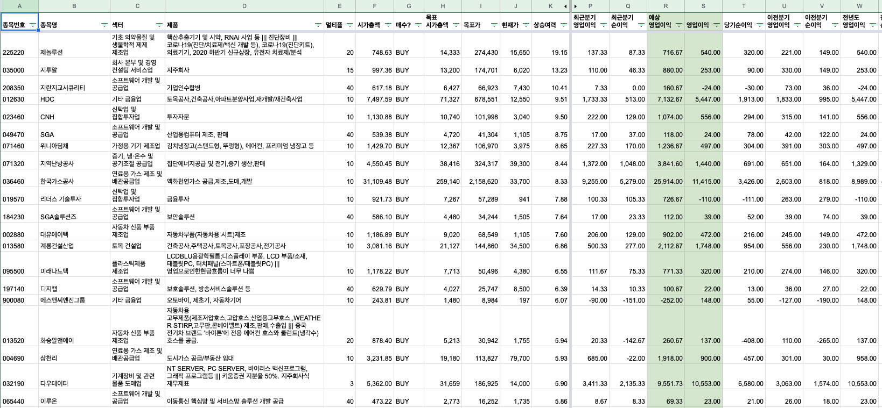Open the filter icon for 최근분기 영업이익 column
This screenshot has width=882, height=408.
[x=604, y=25]
